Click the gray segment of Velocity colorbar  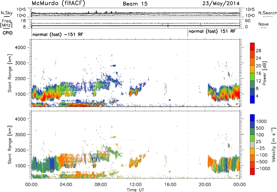(252, 145)
